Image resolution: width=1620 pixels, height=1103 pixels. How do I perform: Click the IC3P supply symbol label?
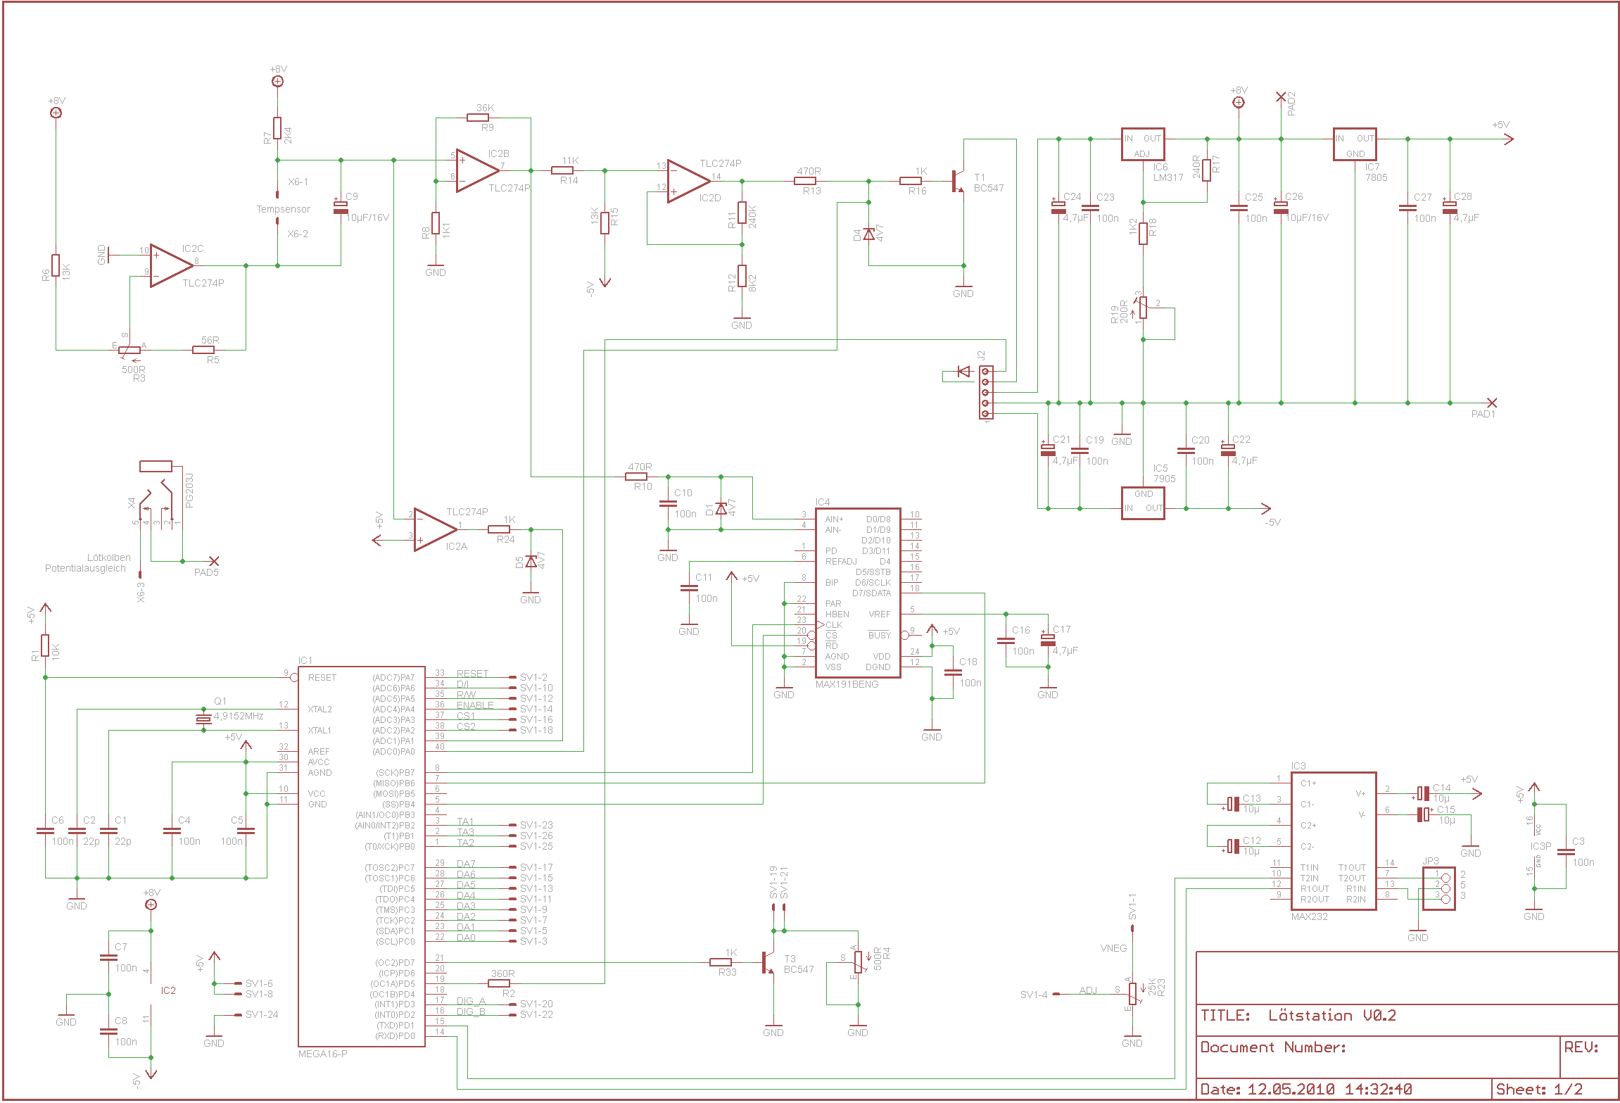1540,846
